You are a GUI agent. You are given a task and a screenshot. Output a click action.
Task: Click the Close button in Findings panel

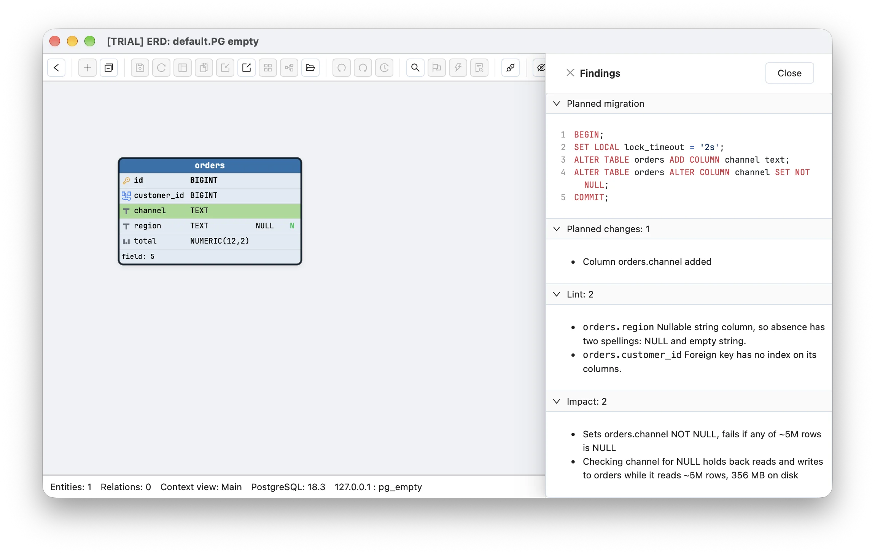tap(789, 73)
